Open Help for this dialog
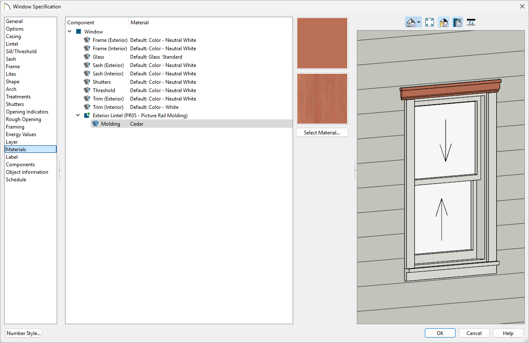The image size is (529, 343). tap(508, 333)
